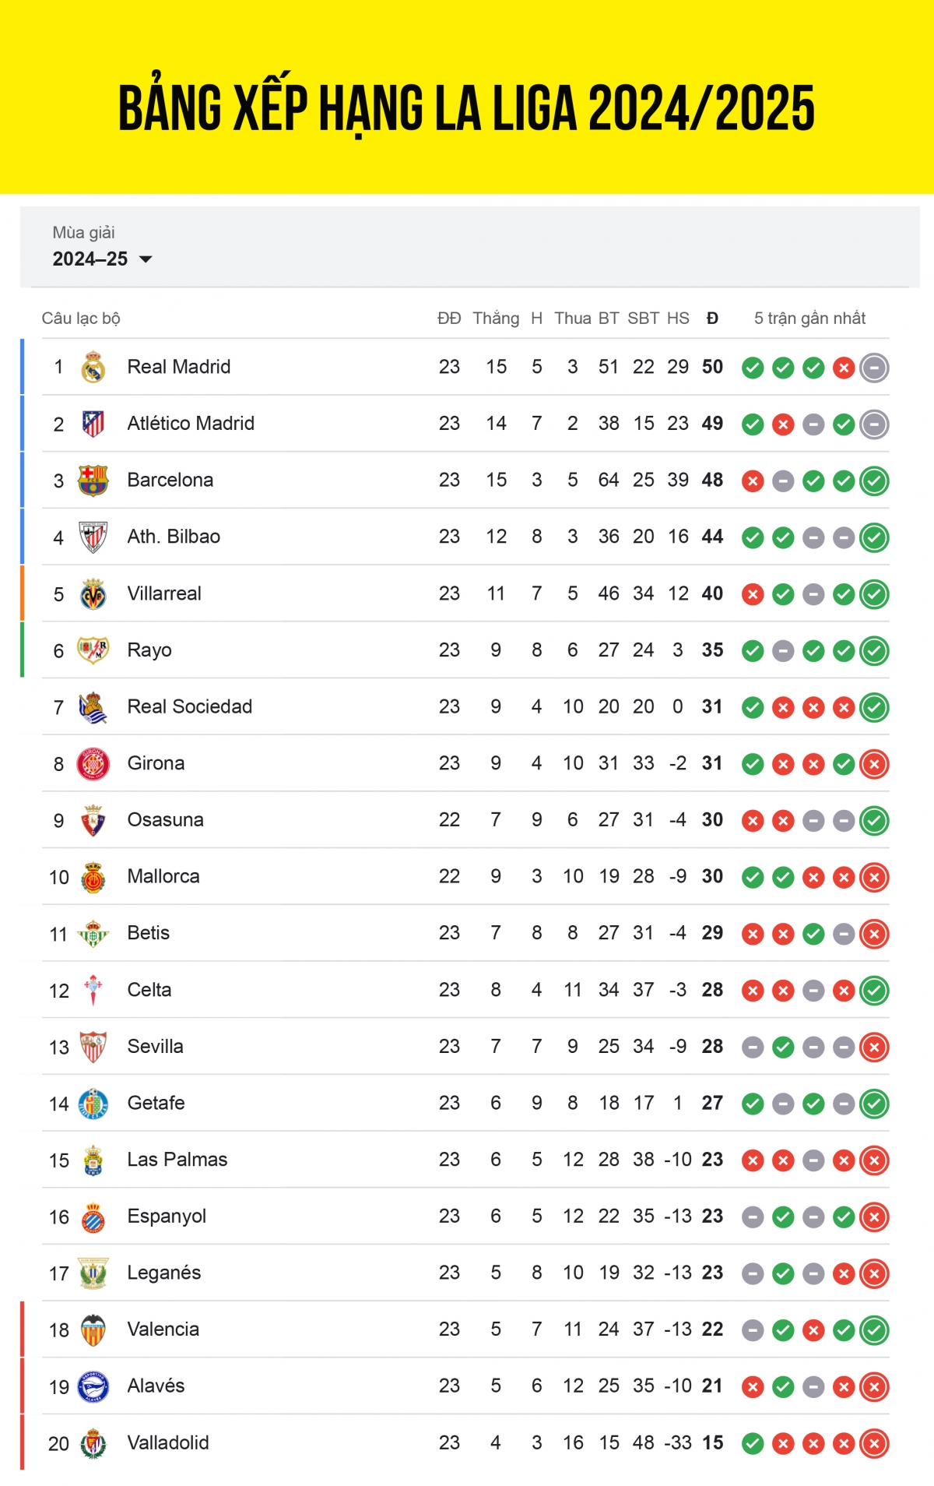This screenshot has width=934, height=1486.
Task: Open the Las Palmas team link
Action: (177, 1160)
